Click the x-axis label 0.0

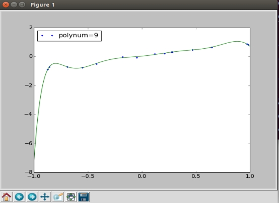click(x=142, y=176)
